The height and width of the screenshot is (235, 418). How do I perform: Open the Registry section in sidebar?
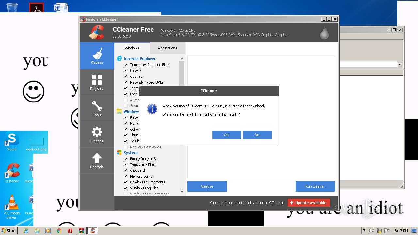97,82
